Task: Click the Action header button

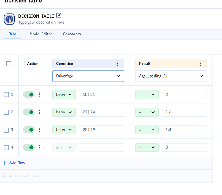Action: [33, 64]
